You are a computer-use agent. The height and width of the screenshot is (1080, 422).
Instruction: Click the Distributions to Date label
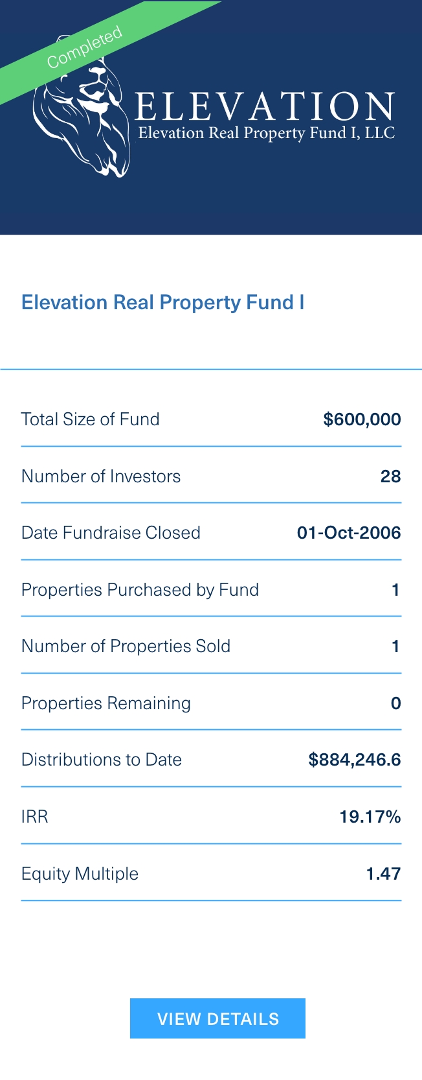coord(102,760)
